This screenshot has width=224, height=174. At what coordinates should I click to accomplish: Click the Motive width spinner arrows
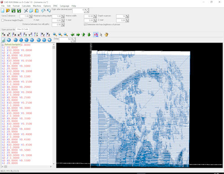(95, 16)
